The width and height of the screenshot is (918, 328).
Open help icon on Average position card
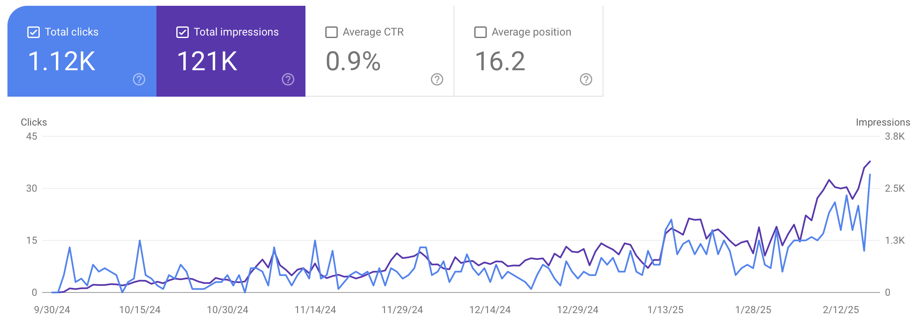(x=586, y=79)
